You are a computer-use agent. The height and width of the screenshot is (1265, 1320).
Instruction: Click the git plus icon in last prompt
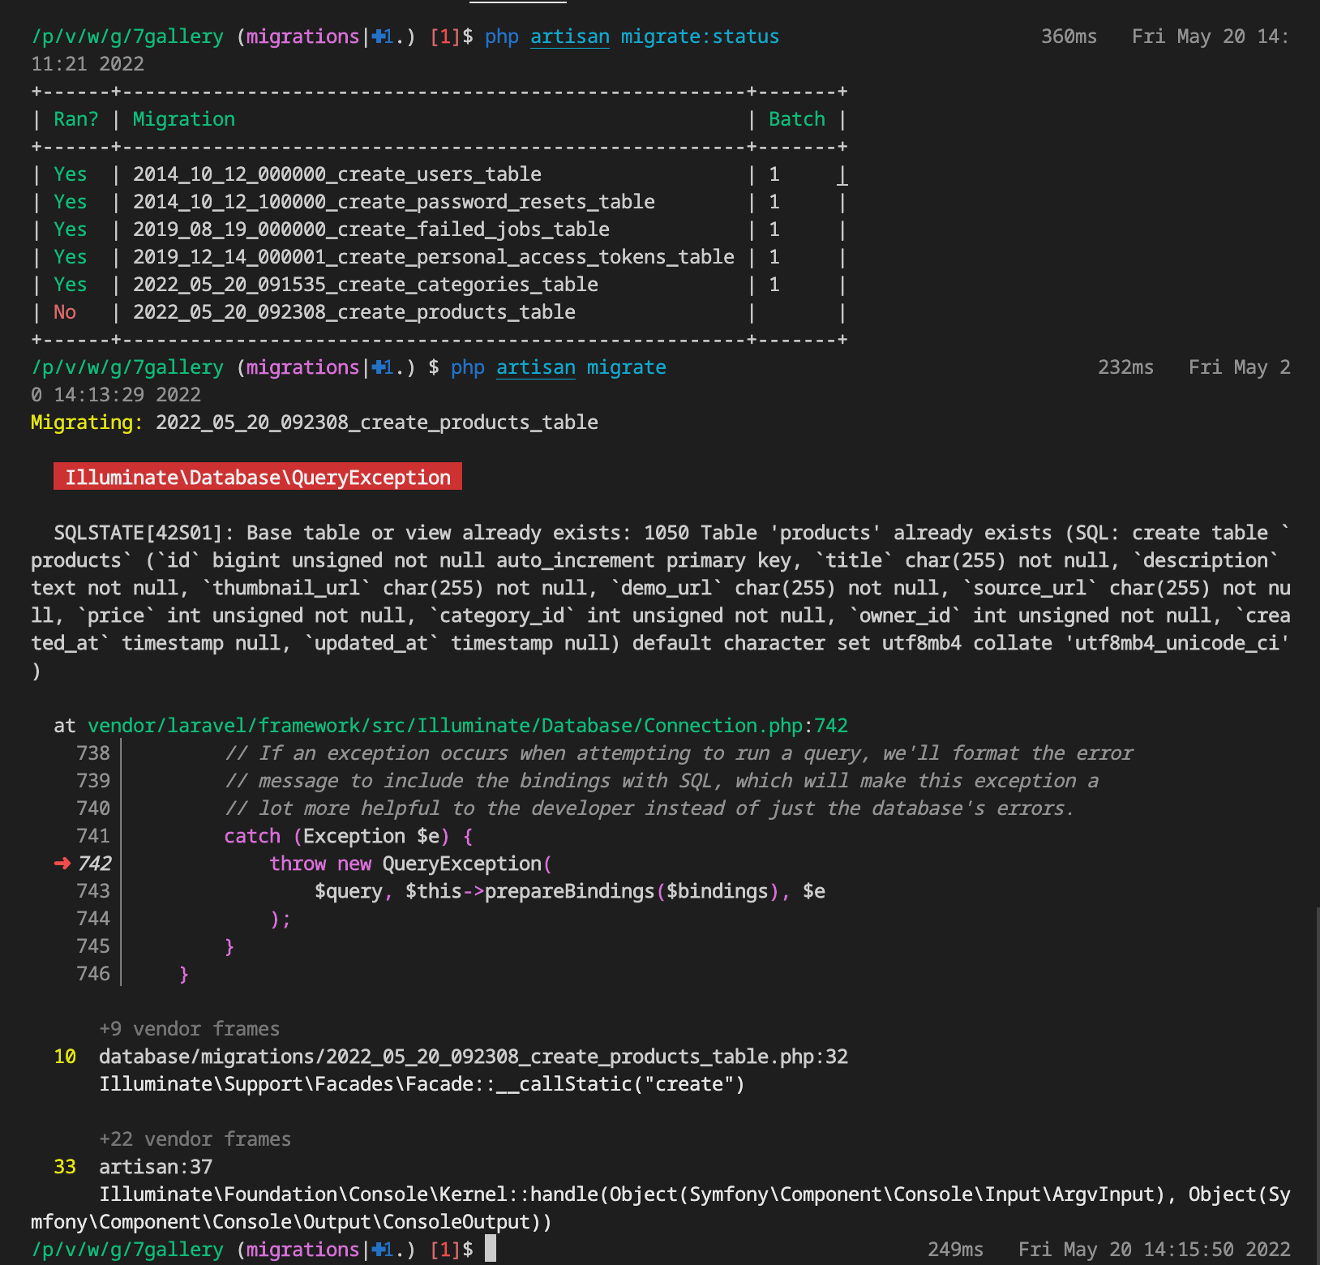377,1250
